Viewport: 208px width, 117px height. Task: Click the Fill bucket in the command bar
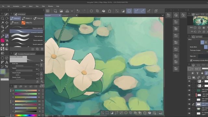click(x=103, y=11)
